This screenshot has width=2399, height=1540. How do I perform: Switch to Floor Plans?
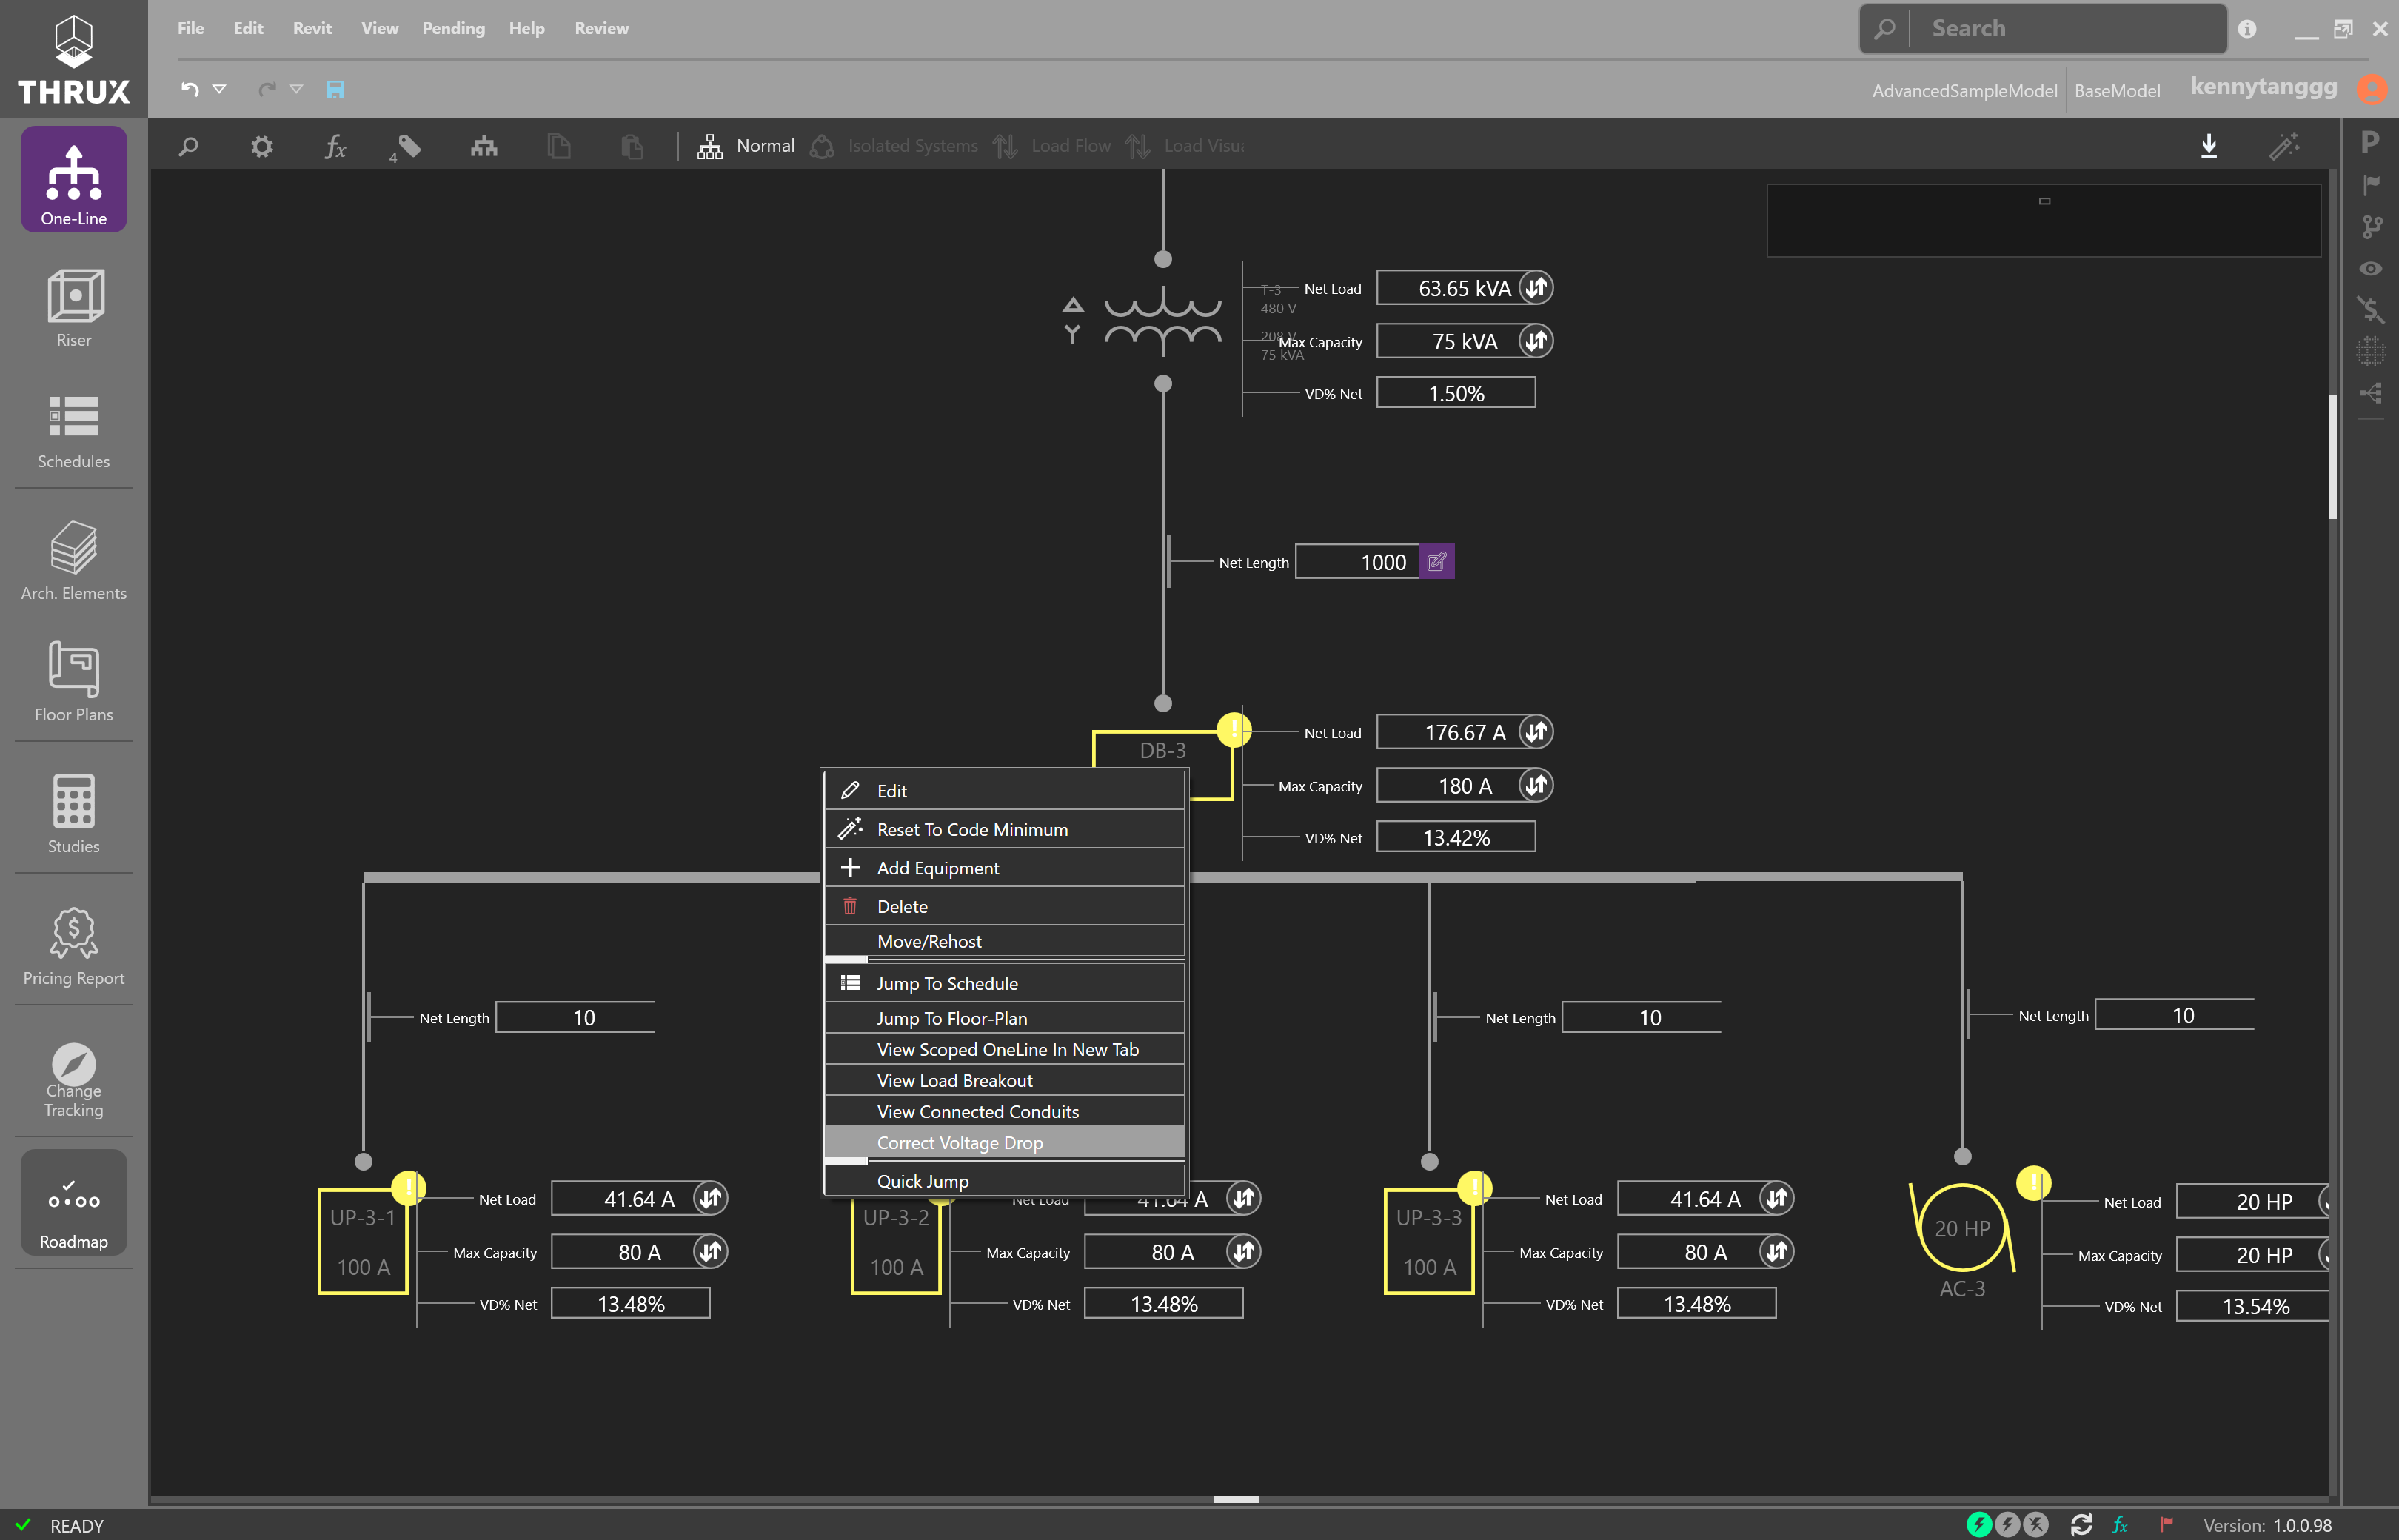[74, 682]
